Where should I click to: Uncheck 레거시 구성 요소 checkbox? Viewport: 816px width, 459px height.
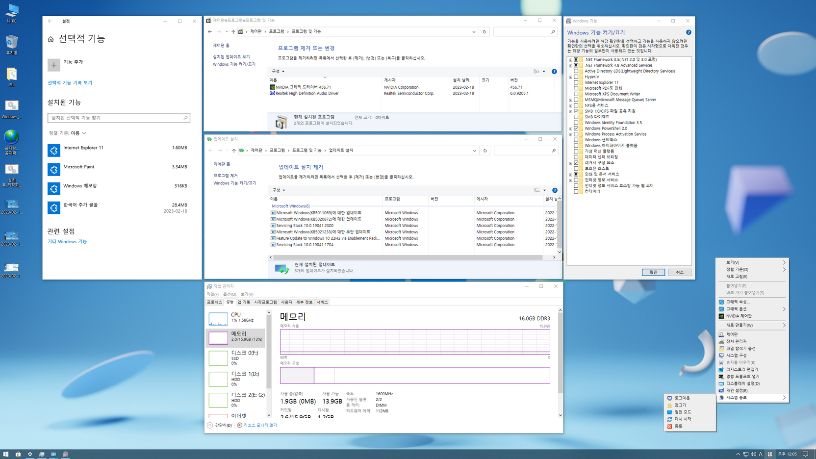[576, 163]
